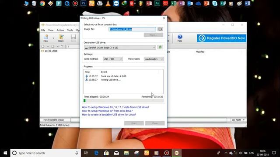The width and height of the screenshot is (280, 157).
Task: Click Non-bootable Image status label
Action: point(53,120)
